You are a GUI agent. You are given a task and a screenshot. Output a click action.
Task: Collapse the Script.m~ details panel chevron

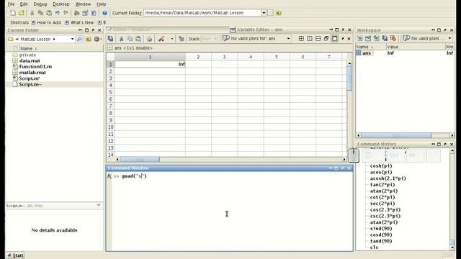[x=99, y=205]
